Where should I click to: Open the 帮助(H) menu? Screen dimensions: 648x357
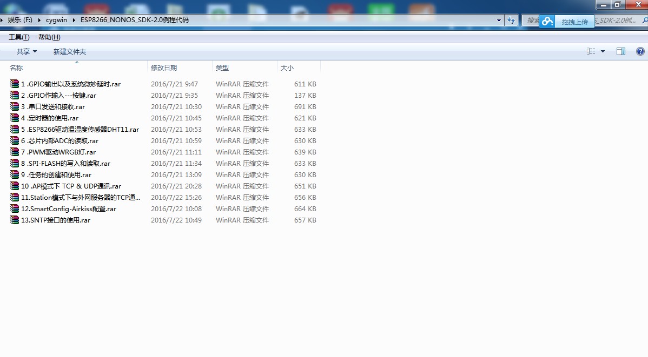[49, 37]
